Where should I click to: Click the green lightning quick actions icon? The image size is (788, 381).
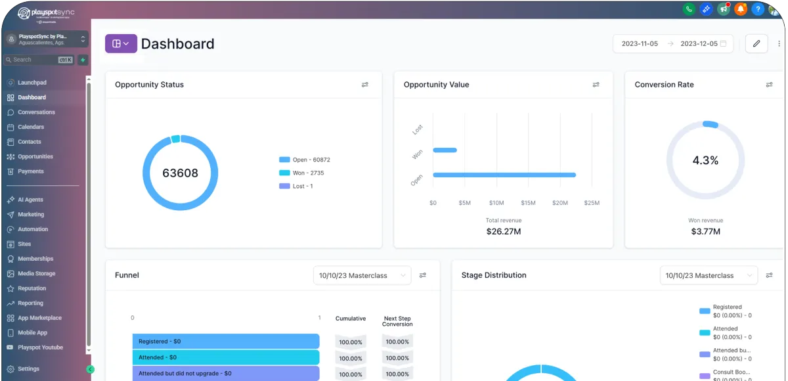pos(83,60)
